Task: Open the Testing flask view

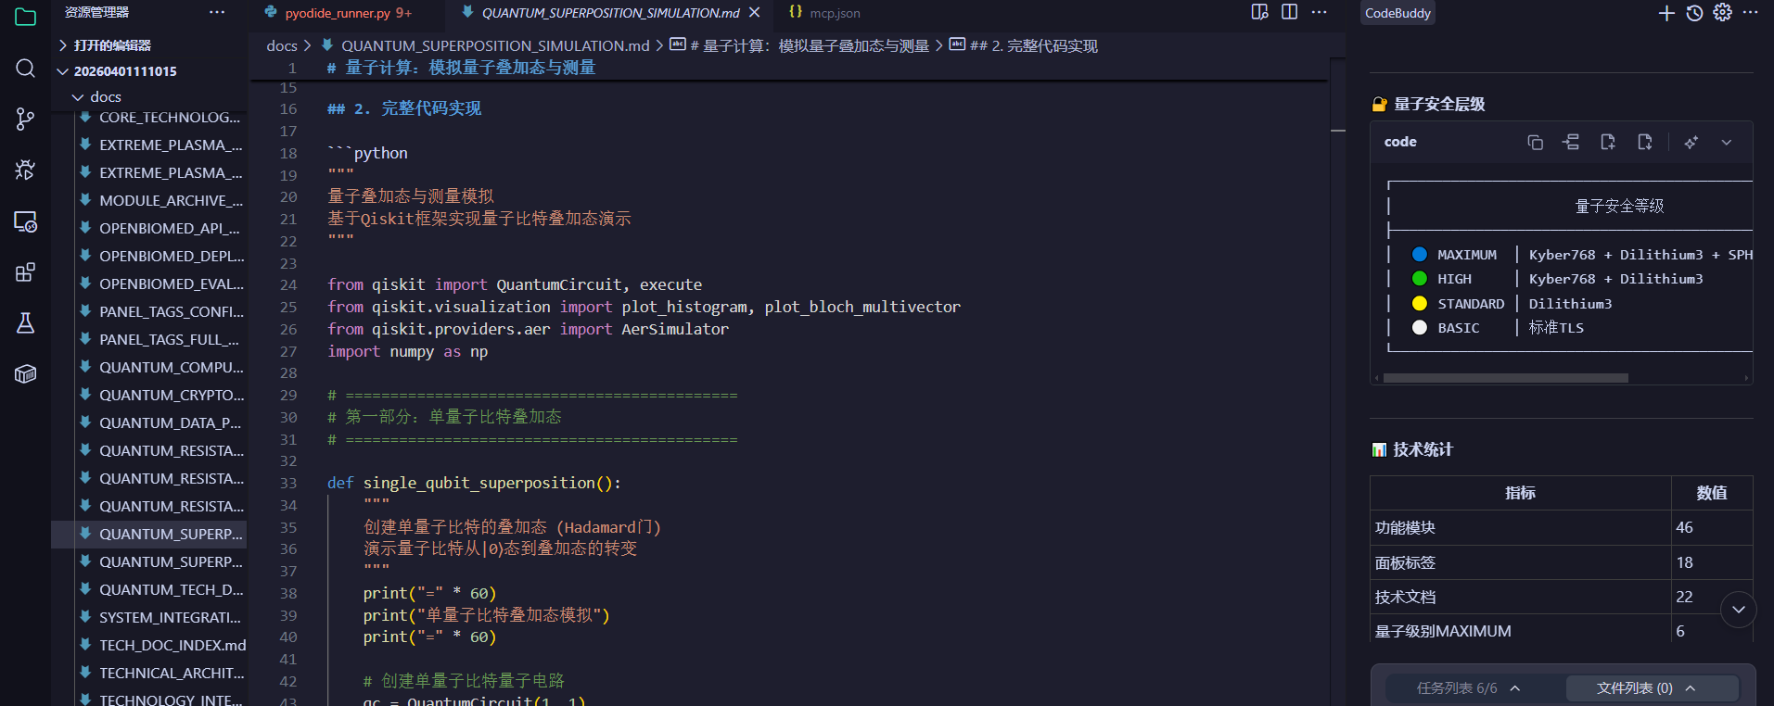Action: pyautogui.click(x=25, y=323)
